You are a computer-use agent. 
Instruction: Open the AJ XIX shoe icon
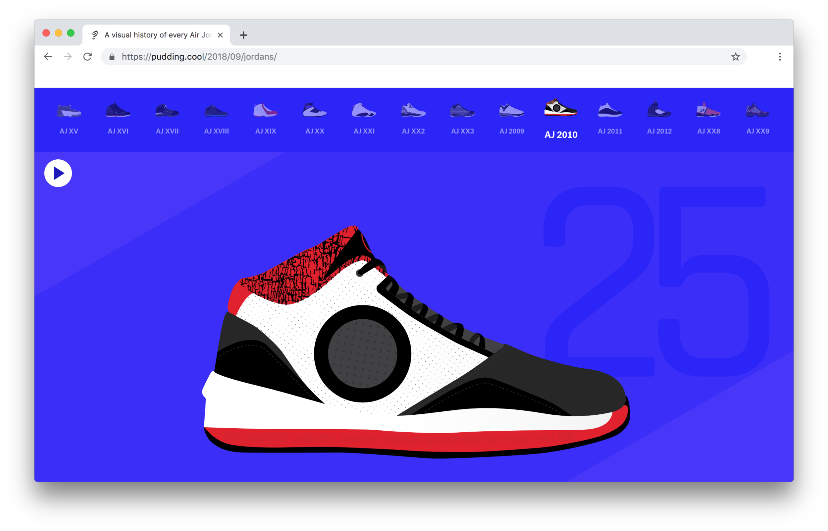click(265, 110)
